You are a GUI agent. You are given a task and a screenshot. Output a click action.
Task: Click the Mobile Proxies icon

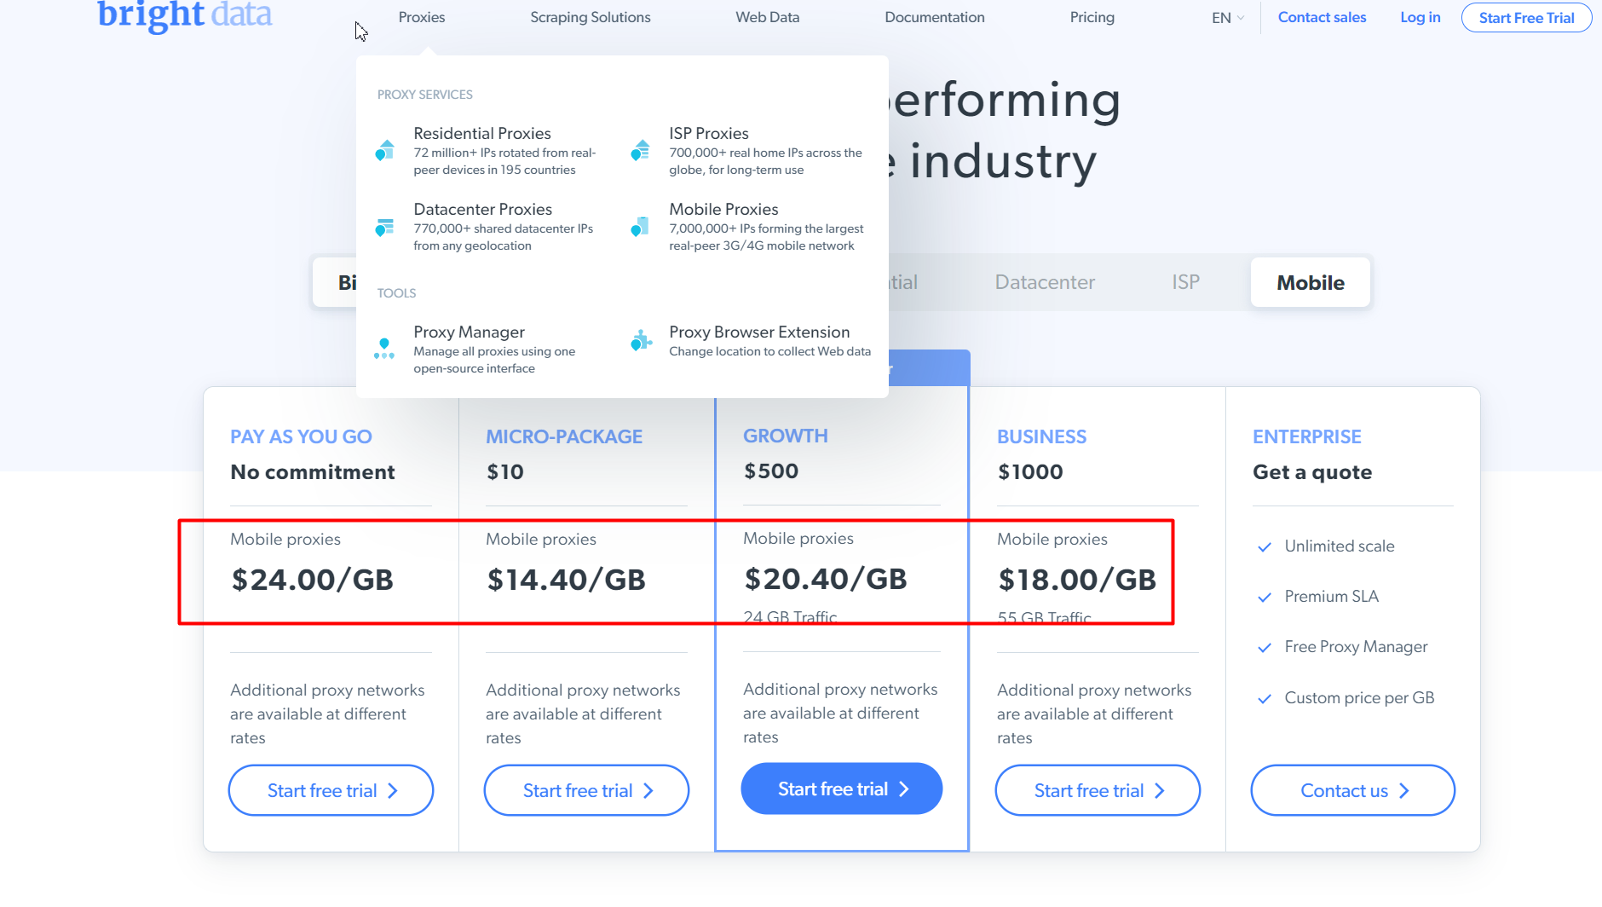(x=641, y=227)
